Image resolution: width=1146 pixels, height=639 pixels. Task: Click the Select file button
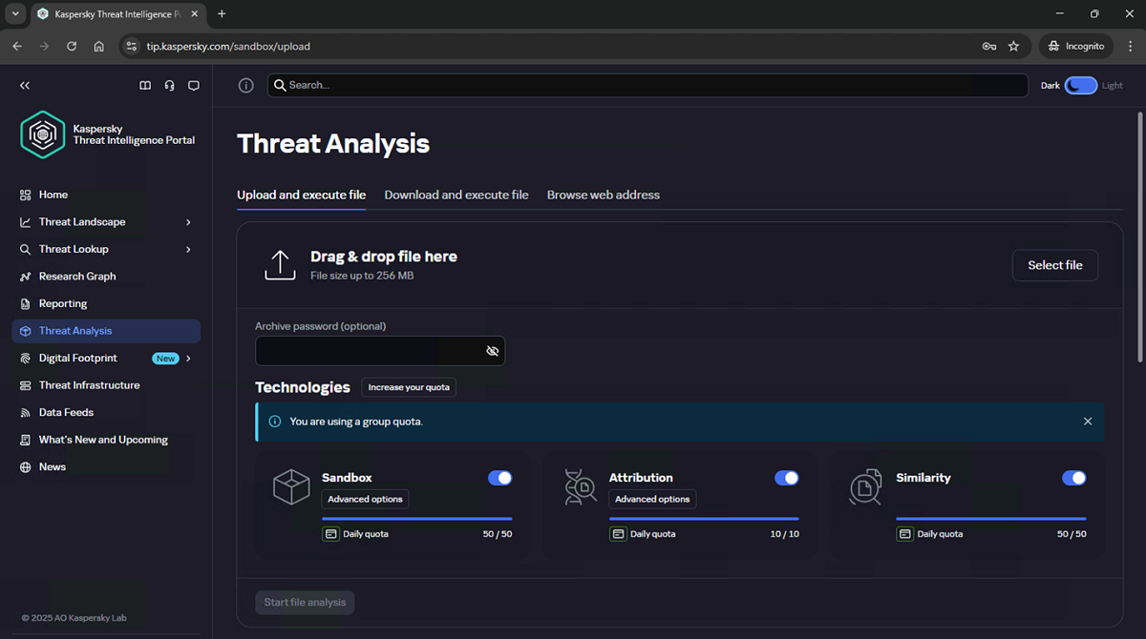click(x=1055, y=265)
